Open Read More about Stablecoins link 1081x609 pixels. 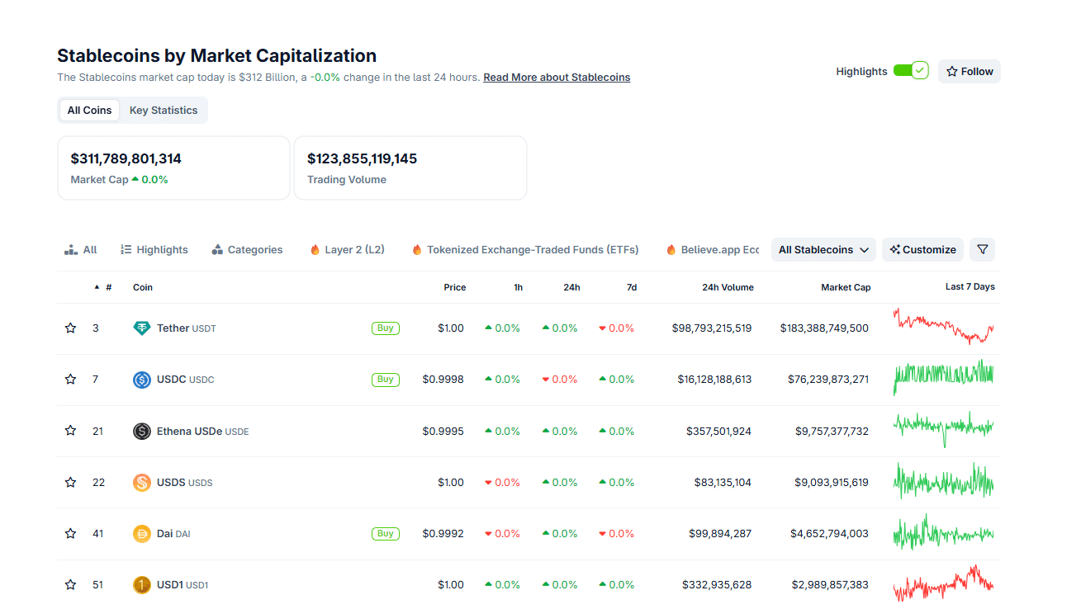point(556,77)
